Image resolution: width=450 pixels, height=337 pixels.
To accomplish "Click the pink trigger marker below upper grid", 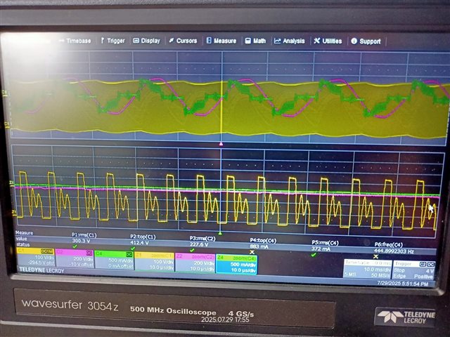I will [x=221, y=144].
